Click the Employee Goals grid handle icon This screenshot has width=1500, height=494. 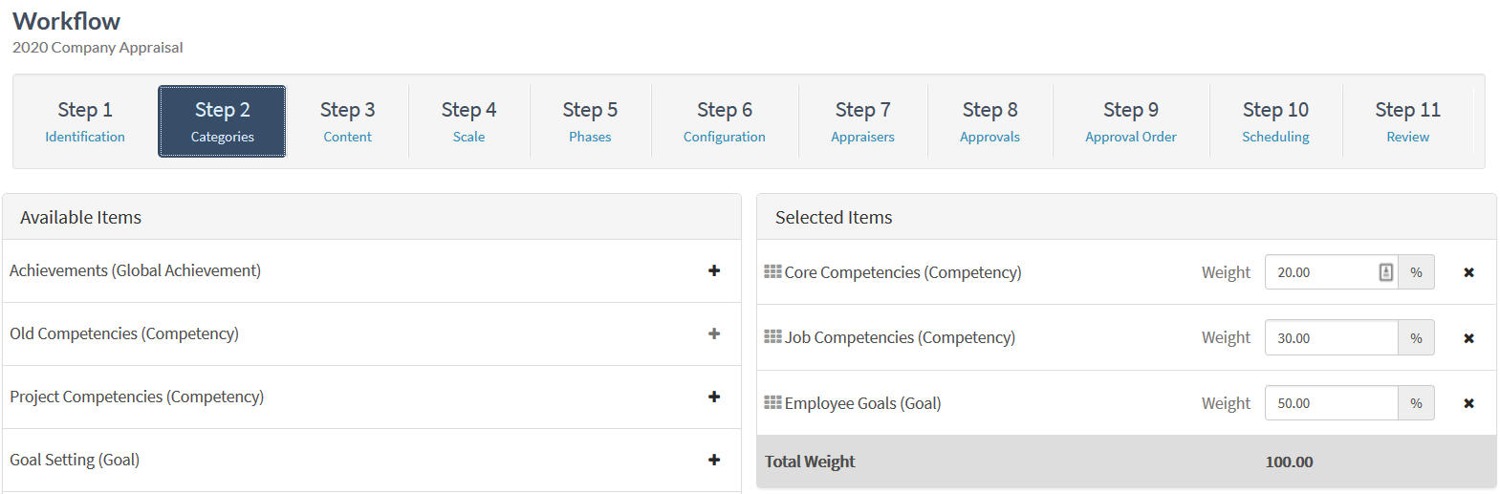click(772, 402)
